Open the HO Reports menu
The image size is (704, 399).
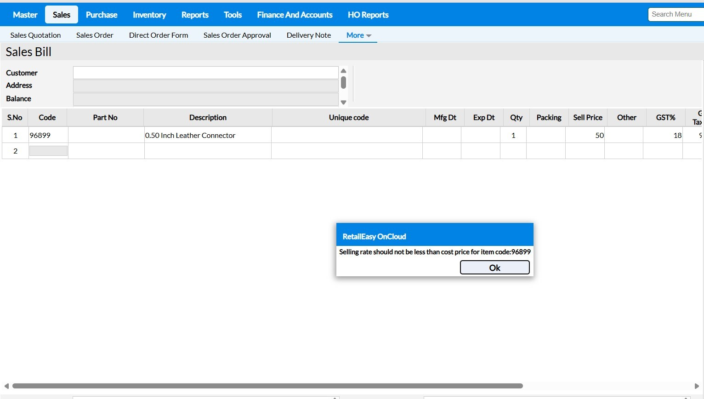(368, 15)
